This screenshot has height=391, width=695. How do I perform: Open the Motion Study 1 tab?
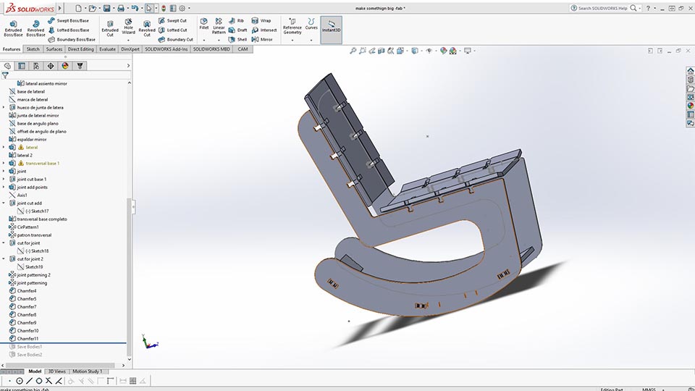(x=88, y=371)
